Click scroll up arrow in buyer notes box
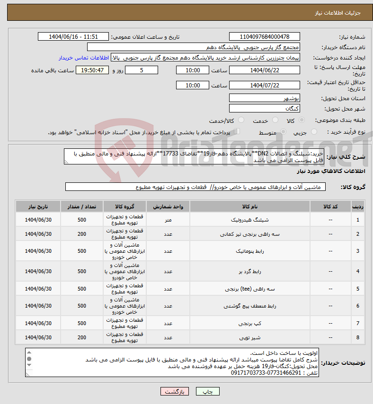This screenshot has height=404, width=373. tap(29, 352)
